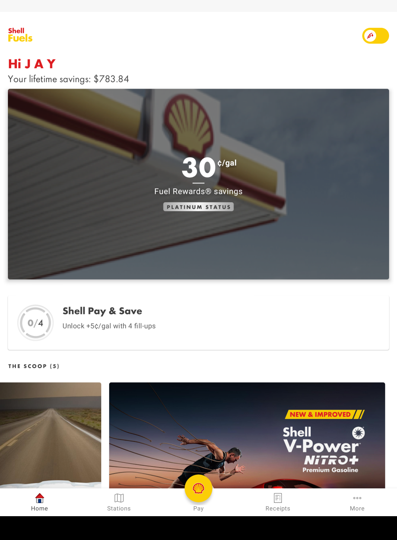Tap the Receipts tab label
Screen dimensions: 397x540
[x=278, y=509]
